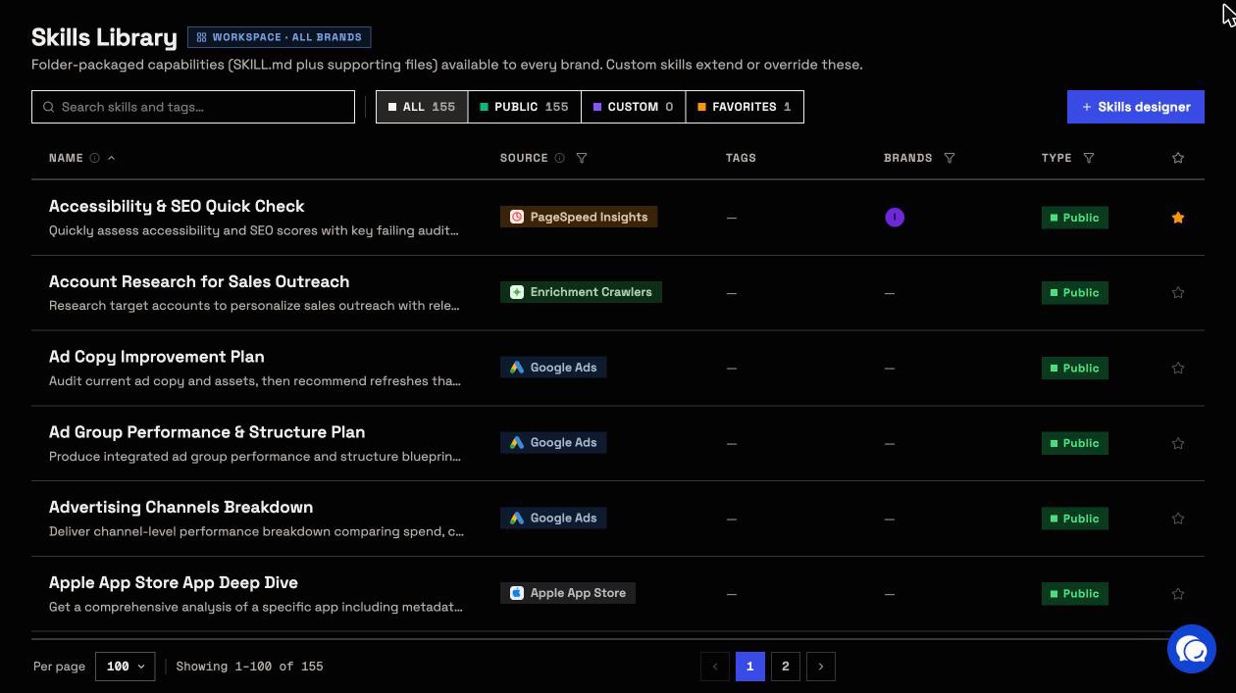The height and width of the screenshot is (693, 1236).
Task: Go to page 2 in pagination
Action: [x=785, y=667]
